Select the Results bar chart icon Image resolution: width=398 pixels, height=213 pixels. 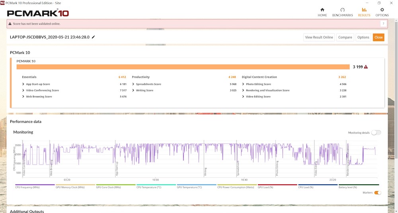(x=364, y=10)
